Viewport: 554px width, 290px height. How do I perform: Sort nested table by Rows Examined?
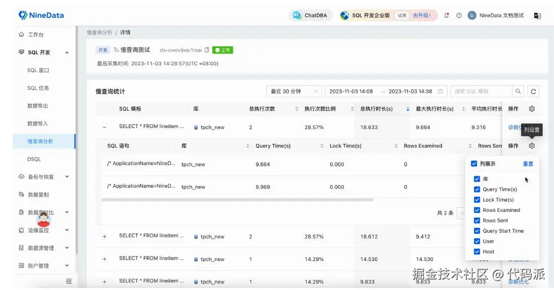click(470, 146)
